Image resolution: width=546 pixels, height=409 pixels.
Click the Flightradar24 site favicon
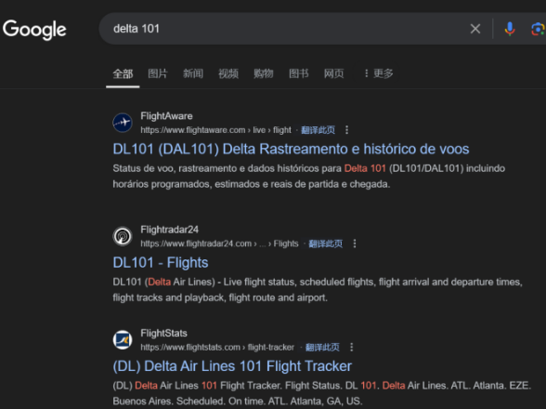point(123,236)
